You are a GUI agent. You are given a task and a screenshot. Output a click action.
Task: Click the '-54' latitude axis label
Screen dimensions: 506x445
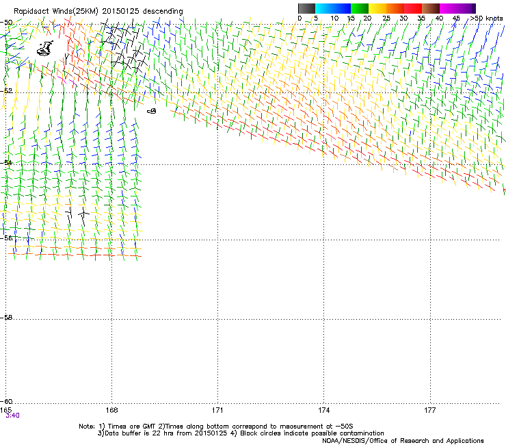[x=6, y=162]
